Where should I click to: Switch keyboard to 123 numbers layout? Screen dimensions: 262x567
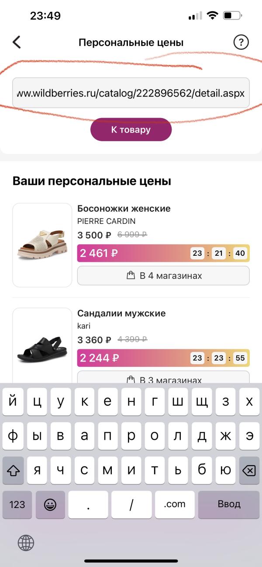pos(17,504)
